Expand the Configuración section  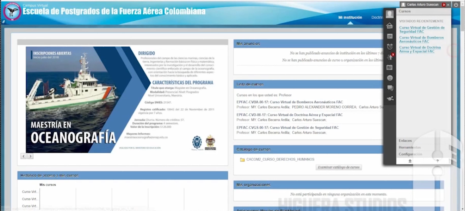[x=410, y=154]
